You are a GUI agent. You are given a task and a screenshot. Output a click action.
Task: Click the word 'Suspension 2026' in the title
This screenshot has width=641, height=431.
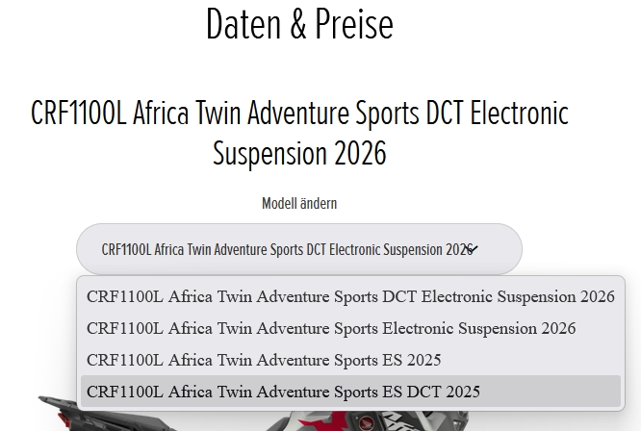[x=299, y=153]
